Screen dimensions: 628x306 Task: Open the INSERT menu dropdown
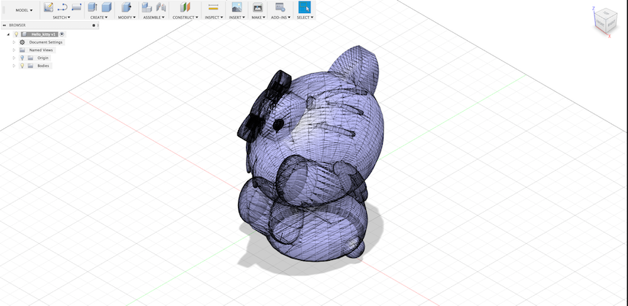coord(237,18)
